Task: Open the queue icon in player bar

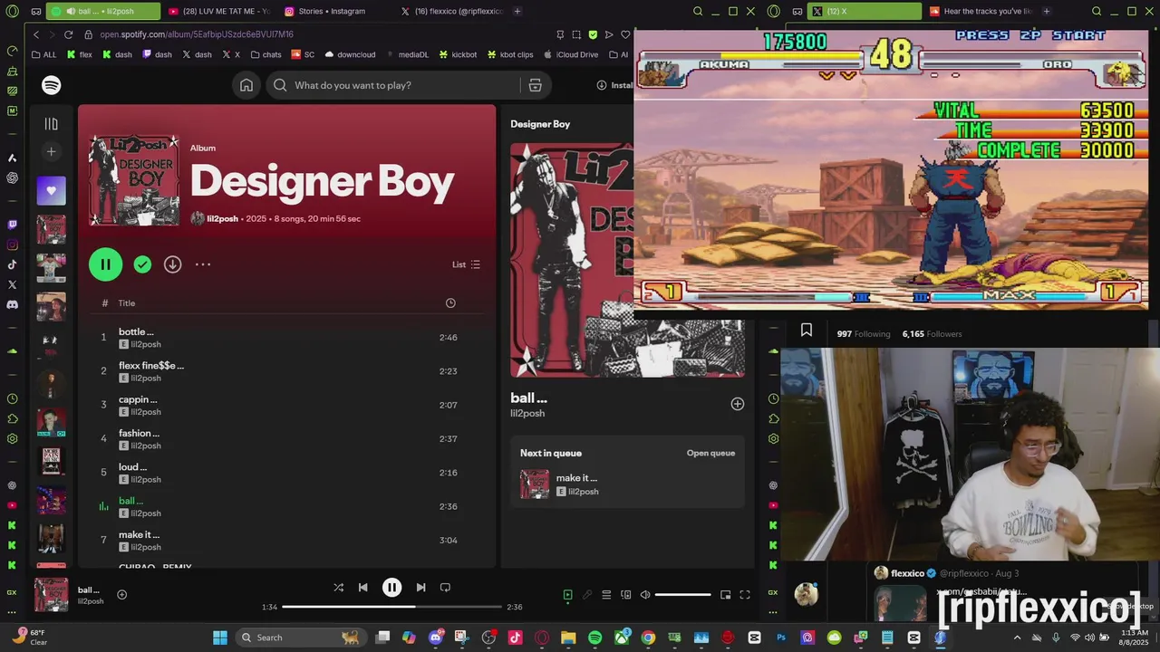Action: [x=606, y=595]
